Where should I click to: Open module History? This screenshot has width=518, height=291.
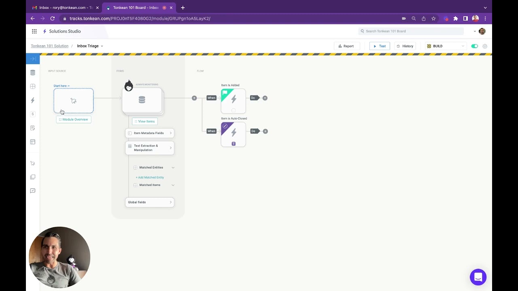pyautogui.click(x=405, y=46)
